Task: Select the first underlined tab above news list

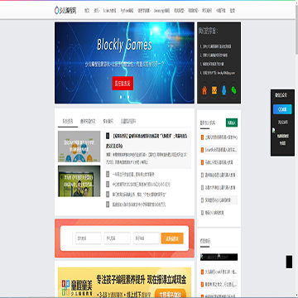Action: pyautogui.click(x=68, y=121)
